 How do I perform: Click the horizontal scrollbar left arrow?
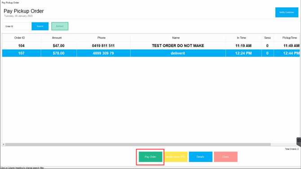[4, 144]
